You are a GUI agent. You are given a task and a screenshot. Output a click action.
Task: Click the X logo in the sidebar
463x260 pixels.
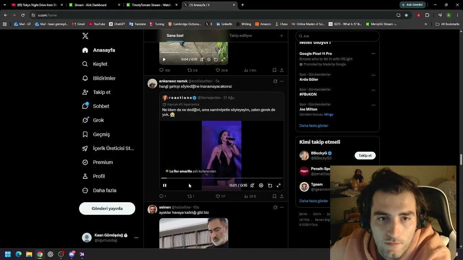(x=85, y=36)
